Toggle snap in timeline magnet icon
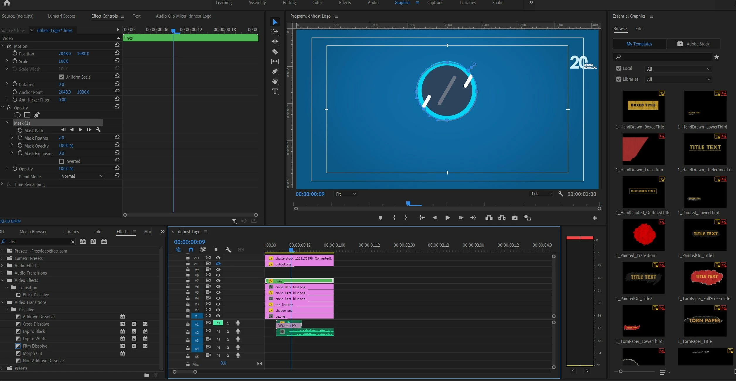 click(x=191, y=250)
